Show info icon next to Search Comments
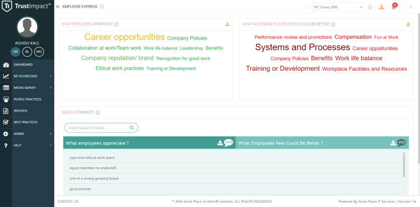 [98, 112]
